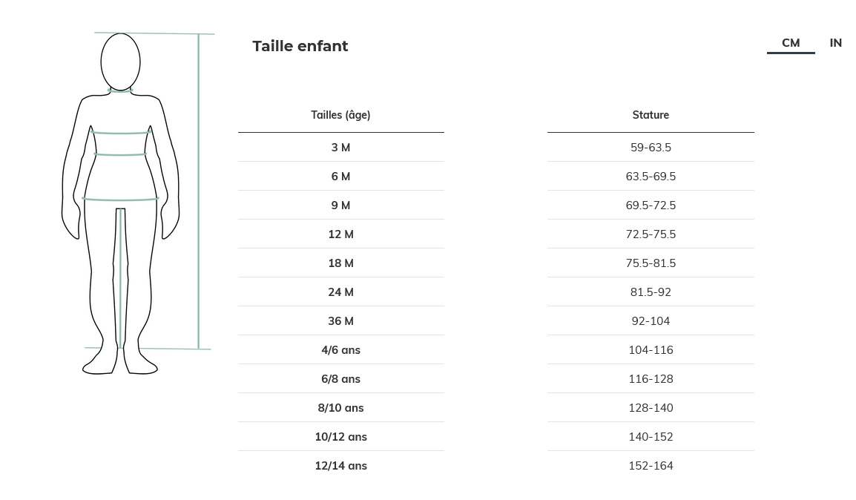
Task: Switch to the CM unit tab
Action: [791, 43]
